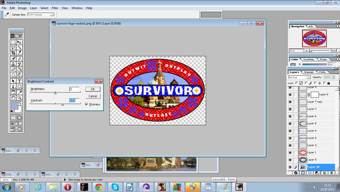Open Skype from the taskbar

pos(115,187)
